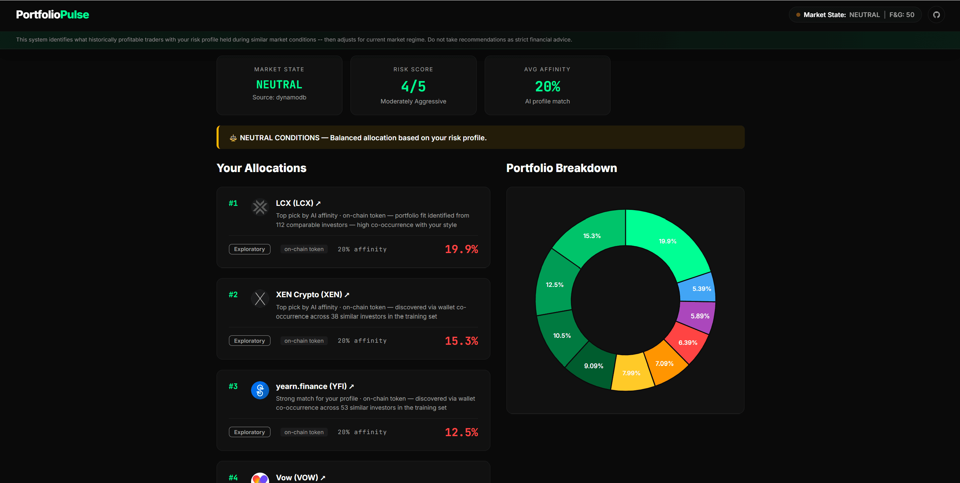Viewport: 960px width, 483px height.
Task: Open the GitHub repository icon
Action: point(937,15)
